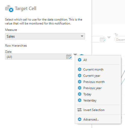Image resolution: width=125 pixels, height=128 pixels.
Task: Click the filter hexagon icon beside All
Action: pyautogui.click(x=79, y=60)
